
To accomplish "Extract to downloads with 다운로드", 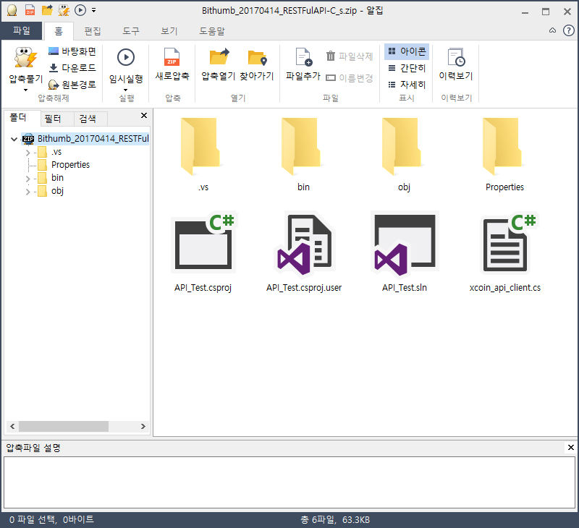I will click(72, 68).
